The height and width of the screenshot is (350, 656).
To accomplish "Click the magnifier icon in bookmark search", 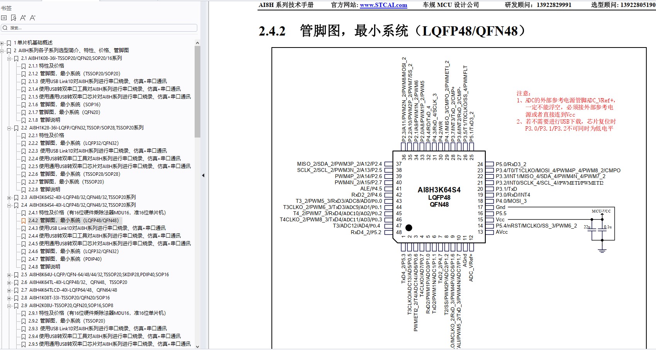I will 5,28.
